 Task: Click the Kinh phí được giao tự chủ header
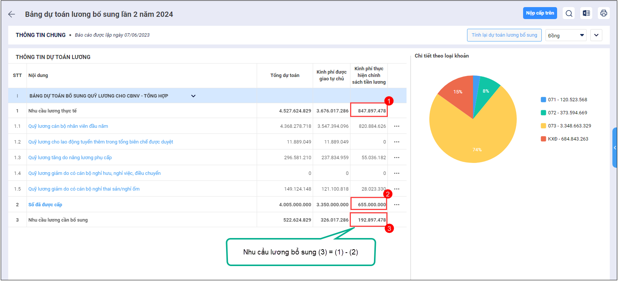click(331, 75)
